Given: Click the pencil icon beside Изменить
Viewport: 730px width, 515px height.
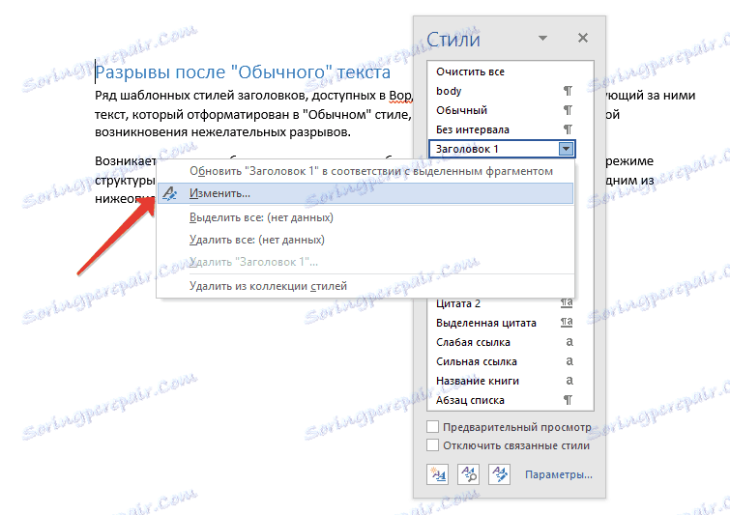Looking at the screenshot, I should [170, 193].
